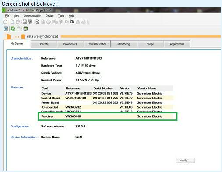This screenshot has height=172, width=222.
Task: Click the reference value ATV71HD18N4383 under Characteristics
Action: (88, 58)
